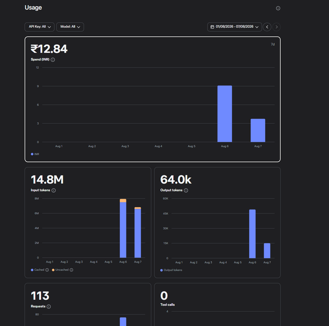329x326 pixels.
Task: Select the Aug 6 output tokens bar
Action: pos(252,234)
